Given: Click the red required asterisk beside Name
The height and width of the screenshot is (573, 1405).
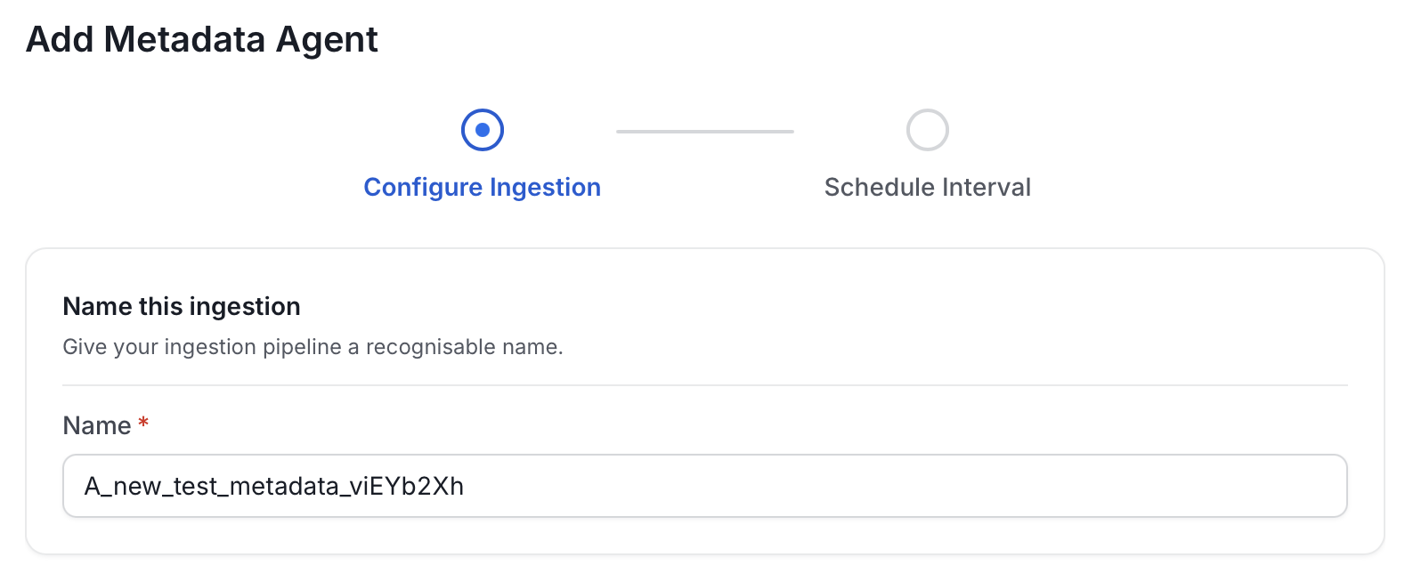Looking at the screenshot, I should pyautogui.click(x=143, y=423).
